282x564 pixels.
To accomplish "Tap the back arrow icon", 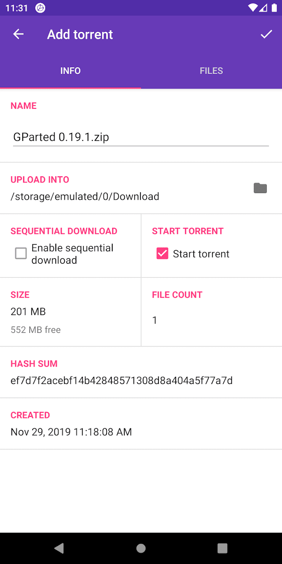I will click(x=18, y=34).
